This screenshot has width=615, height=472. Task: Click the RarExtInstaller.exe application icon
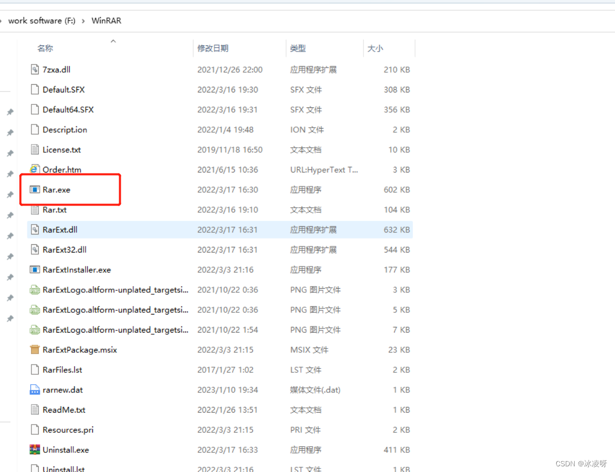click(x=35, y=270)
